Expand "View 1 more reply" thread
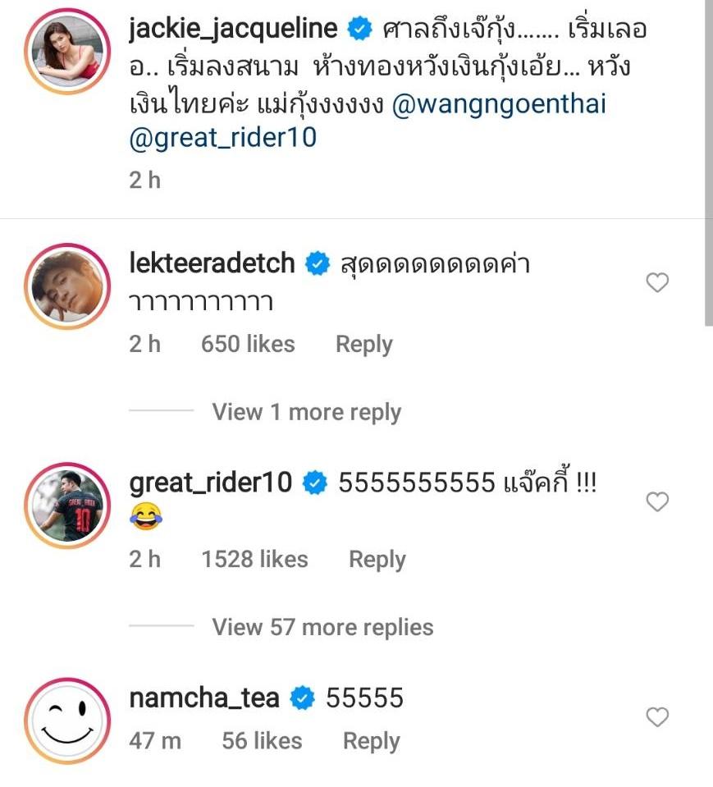 (x=306, y=412)
